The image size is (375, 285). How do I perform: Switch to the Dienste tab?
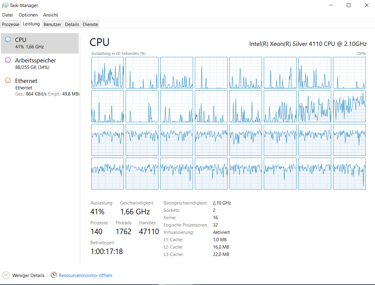click(90, 24)
